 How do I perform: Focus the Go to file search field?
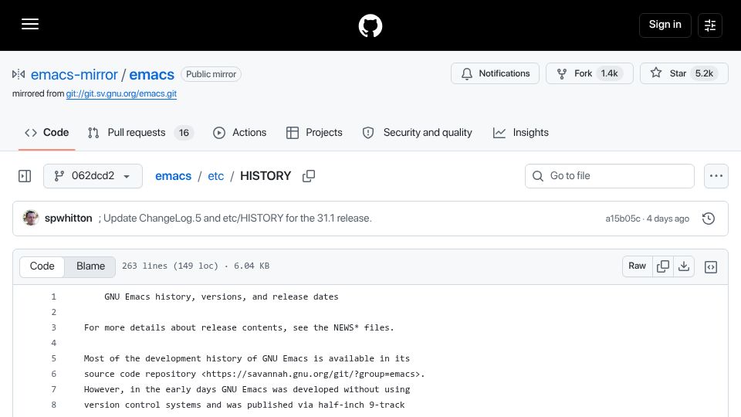pyautogui.click(x=609, y=176)
